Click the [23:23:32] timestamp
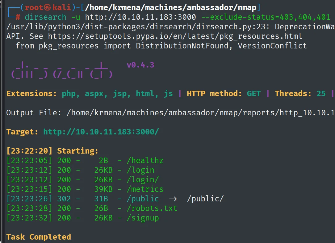The width and height of the screenshot is (335, 243). click(x=29, y=218)
